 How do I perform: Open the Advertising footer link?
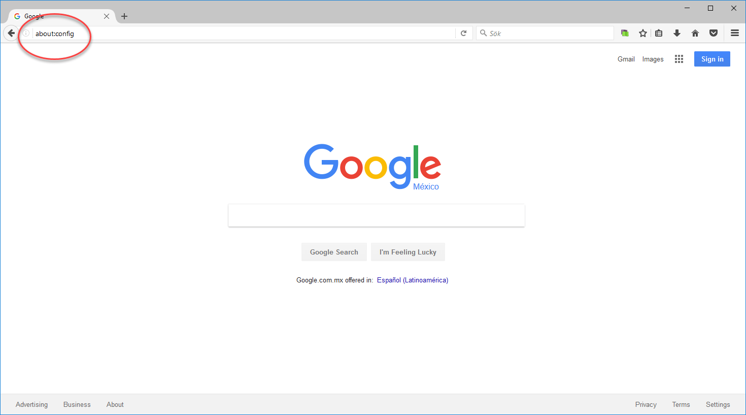tap(31, 404)
